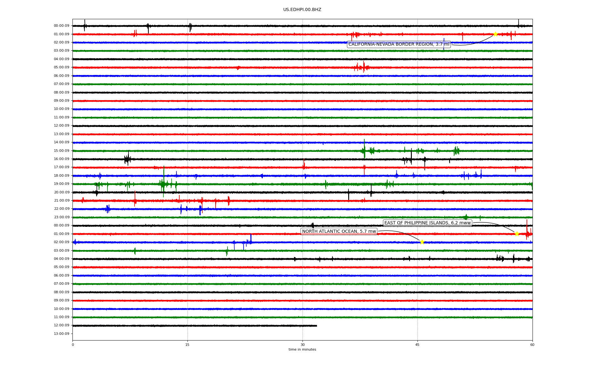
Task: Click the 10:00:09 label in the upper half
Action: pos(61,109)
